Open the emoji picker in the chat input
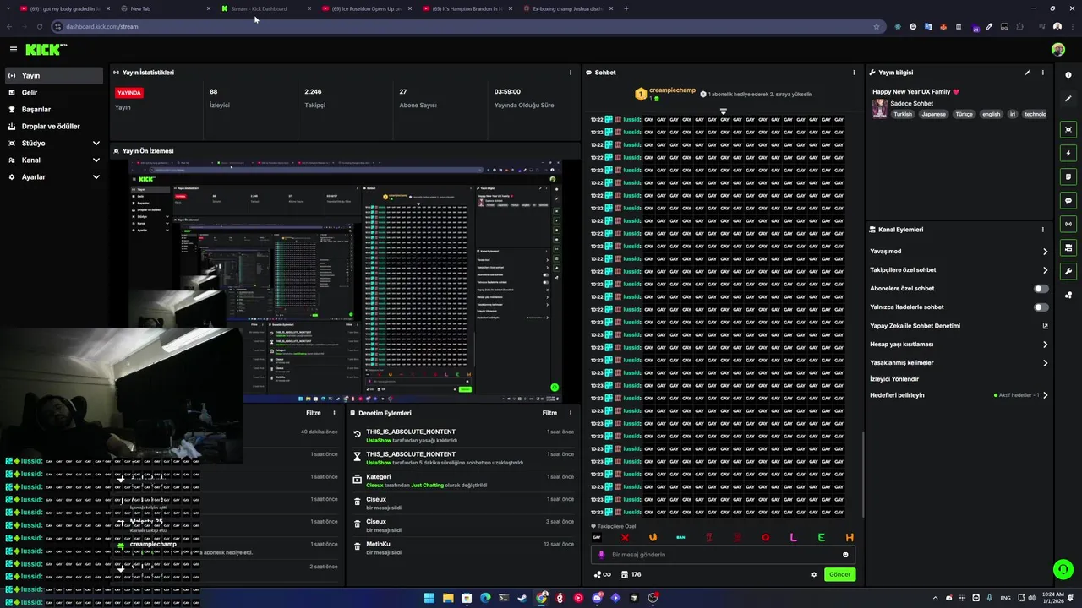This screenshot has width=1082, height=608. (845, 555)
